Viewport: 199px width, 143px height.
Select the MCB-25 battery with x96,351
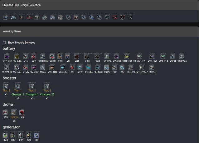(152, 57)
